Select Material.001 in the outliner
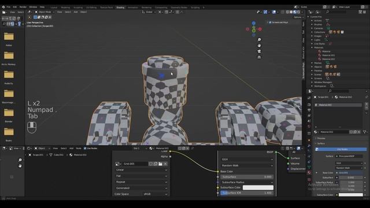This screenshot has height=208, width=370. (x=328, y=55)
